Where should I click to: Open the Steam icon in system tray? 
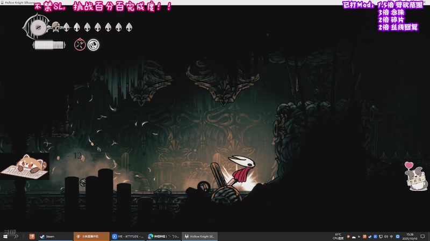370,237
